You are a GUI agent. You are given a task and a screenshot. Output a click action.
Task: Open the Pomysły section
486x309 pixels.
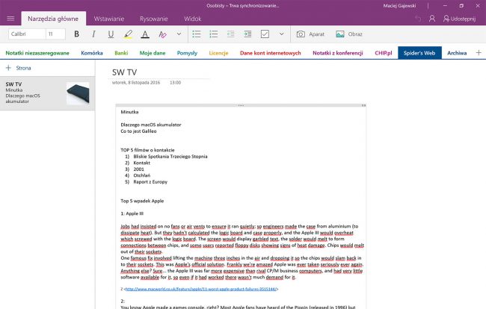[187, 53]
